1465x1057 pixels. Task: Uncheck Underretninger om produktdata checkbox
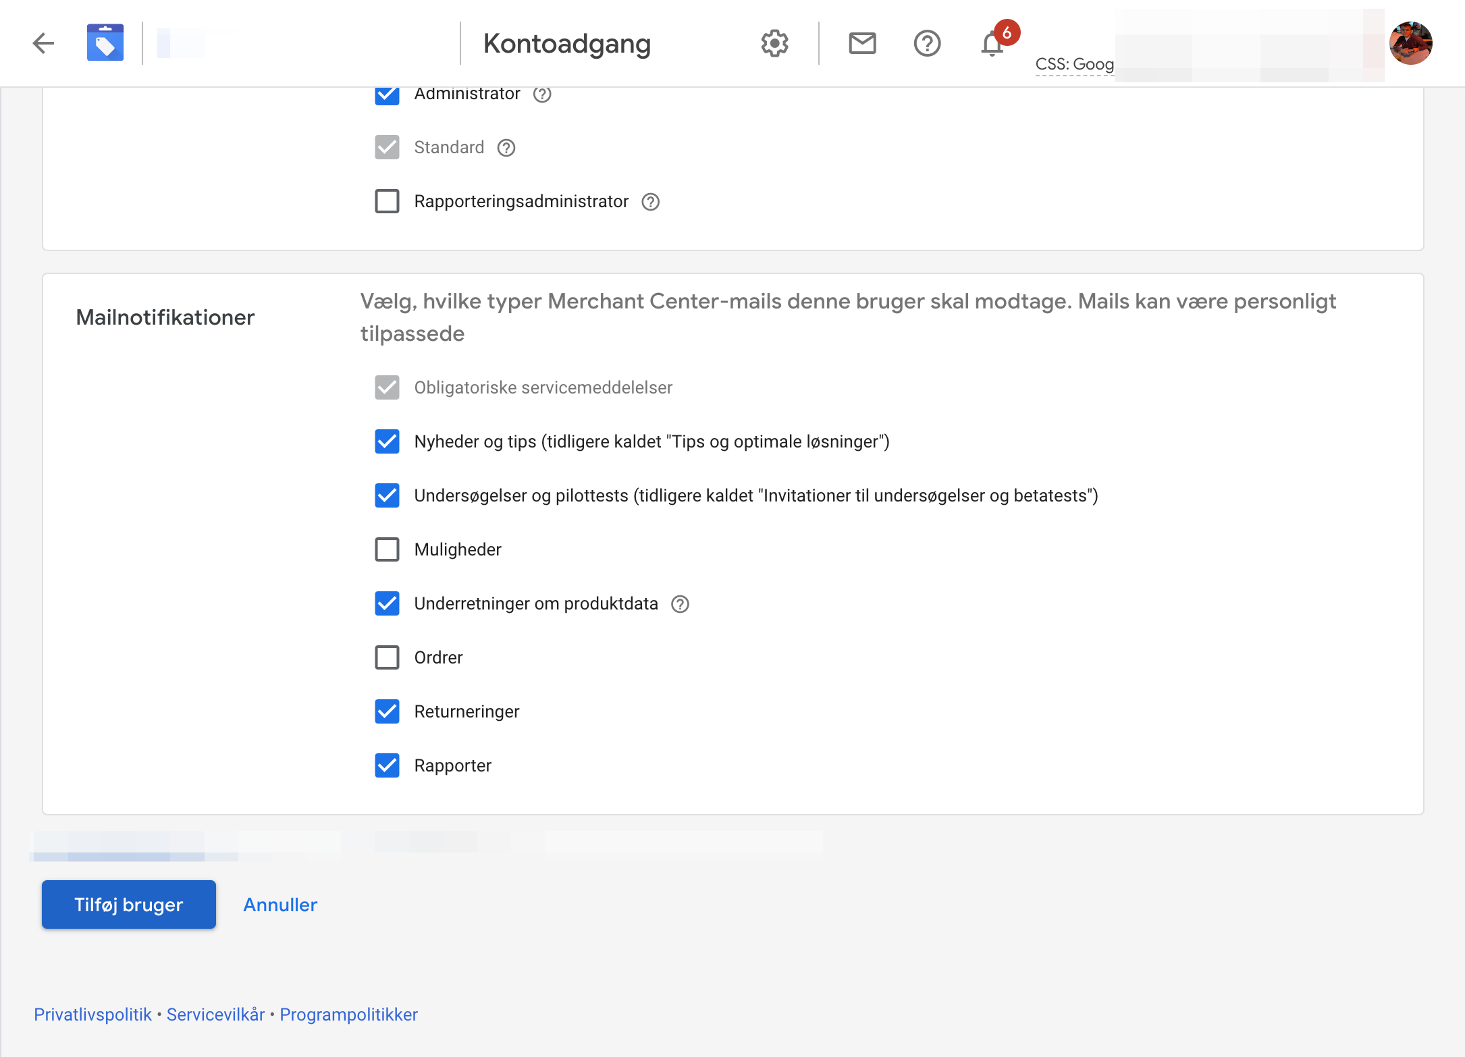point(388,603)
